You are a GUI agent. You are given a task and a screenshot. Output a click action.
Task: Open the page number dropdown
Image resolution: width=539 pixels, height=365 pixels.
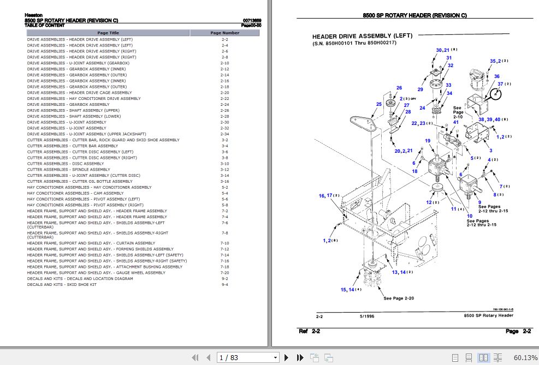pos(275,358)
